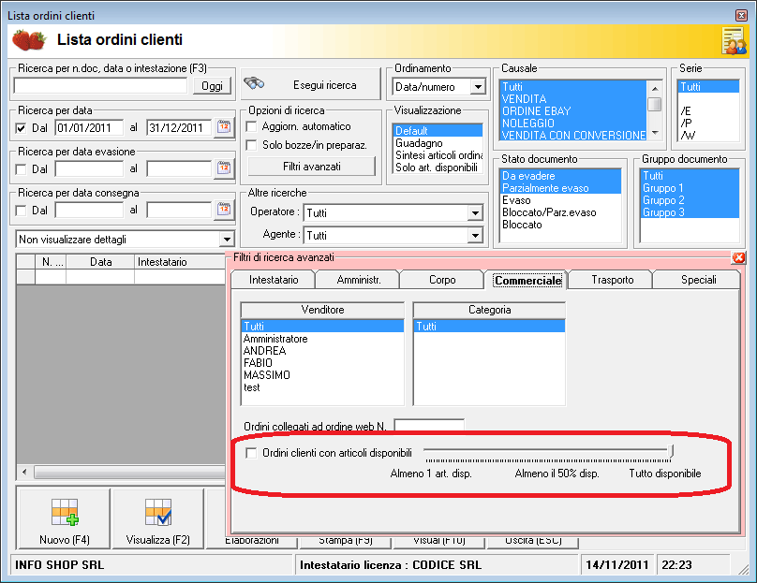Viewport: 757px width, 583px height.
Task: Select ORDINE EBAY in Causale list
Action: pos(572,111)
